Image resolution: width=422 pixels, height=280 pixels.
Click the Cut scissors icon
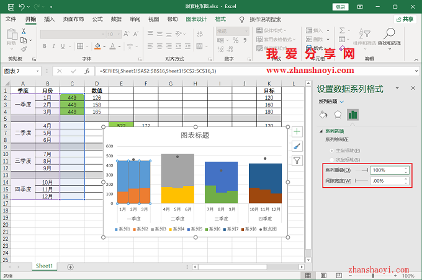click(x=24, y=32)
